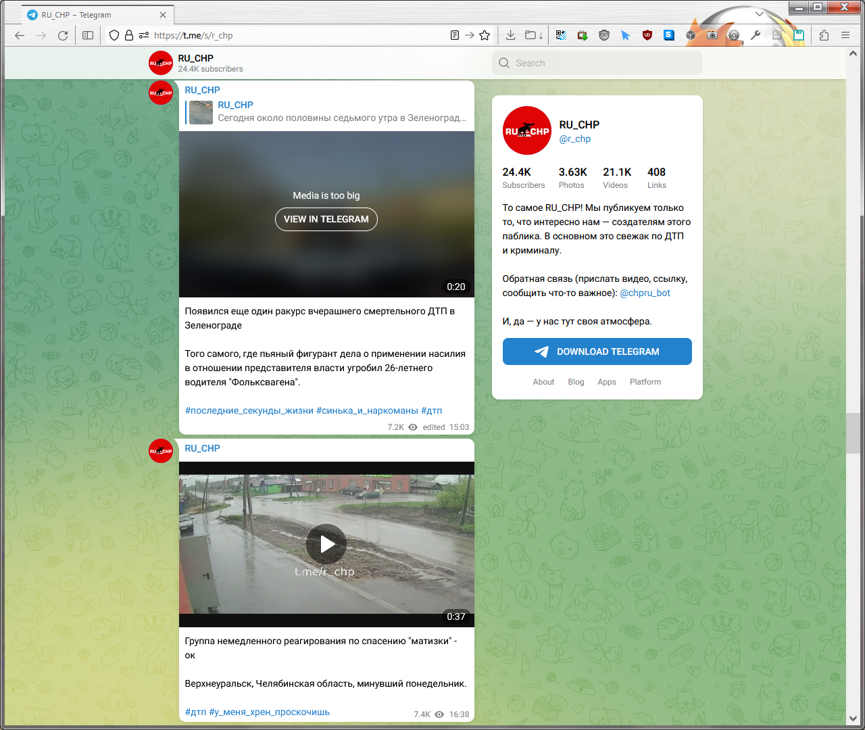
Task: Click the info card RU_CHP logo
Action: 527,130
